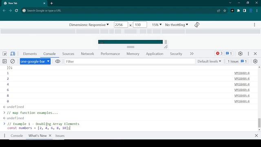Switch to the Application tab
Screen dimensions: 261x147
(x=155, y=54)
